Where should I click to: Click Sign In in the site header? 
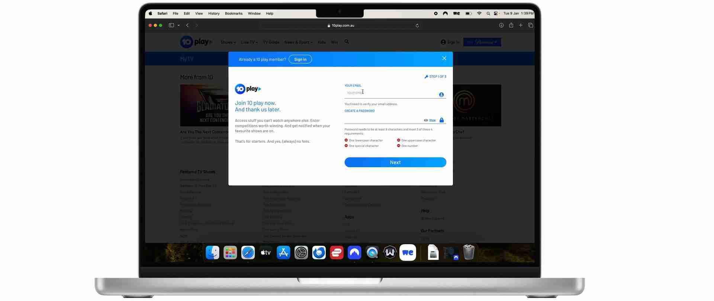pos(450,42)
